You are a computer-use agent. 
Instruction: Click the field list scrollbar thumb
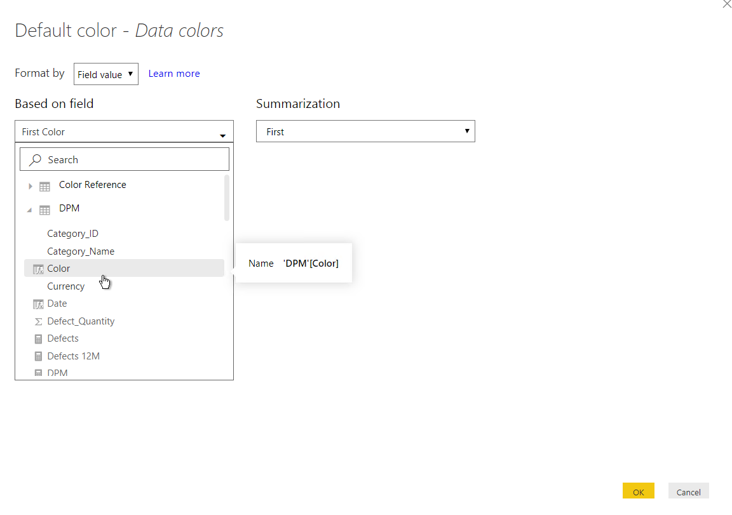click(227, 197)
